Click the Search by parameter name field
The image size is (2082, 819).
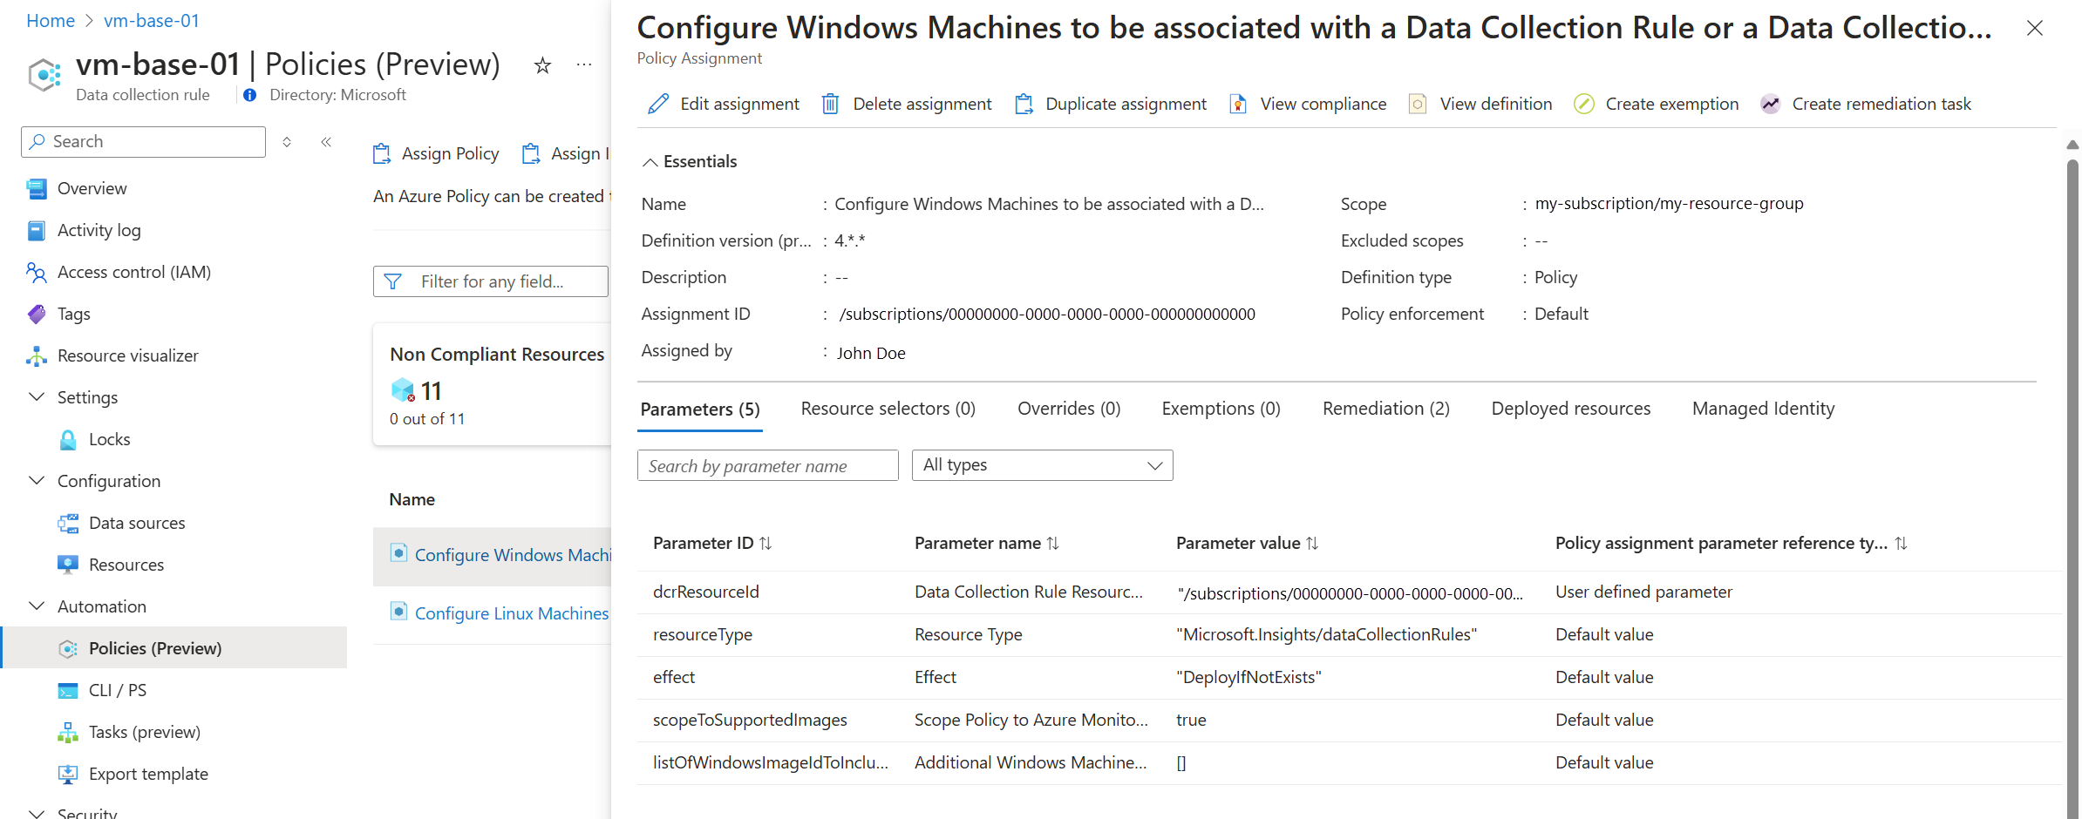767,466
